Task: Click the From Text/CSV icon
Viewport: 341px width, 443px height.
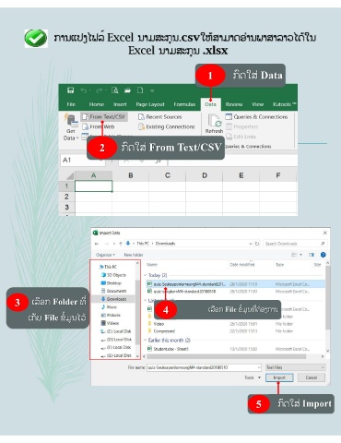Action: pyautogui.click(x=85, y=117)
